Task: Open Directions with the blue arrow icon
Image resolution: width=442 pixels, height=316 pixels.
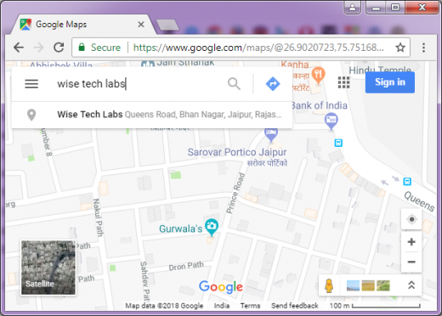Action: (x=273, y=84)
